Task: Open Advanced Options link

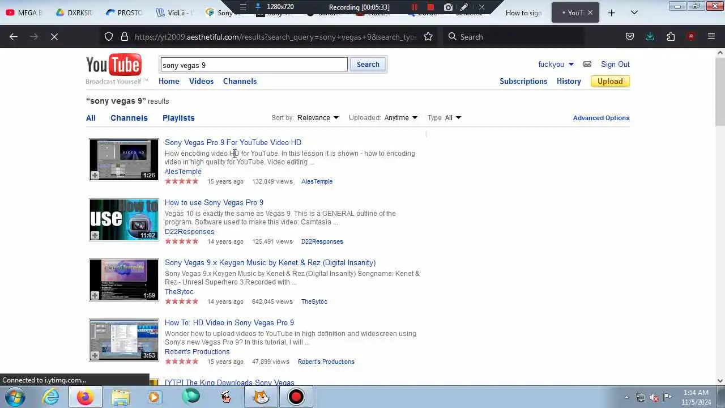Action: [601, 118]
